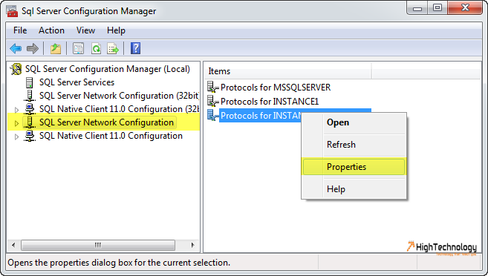Expand SQL Native Client 11.0 Configuration (32bit) node
This screenshot has width=488, height=276.
[16, 109]
